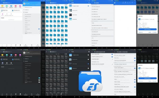This screenshot has width=159, height=98.
Task: Tap the purple tool icon below storage cards, light home
Action: pyautogui.click(x=3, y=14)
